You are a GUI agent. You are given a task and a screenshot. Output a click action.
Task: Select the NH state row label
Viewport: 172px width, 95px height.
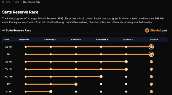pos(9,54)
